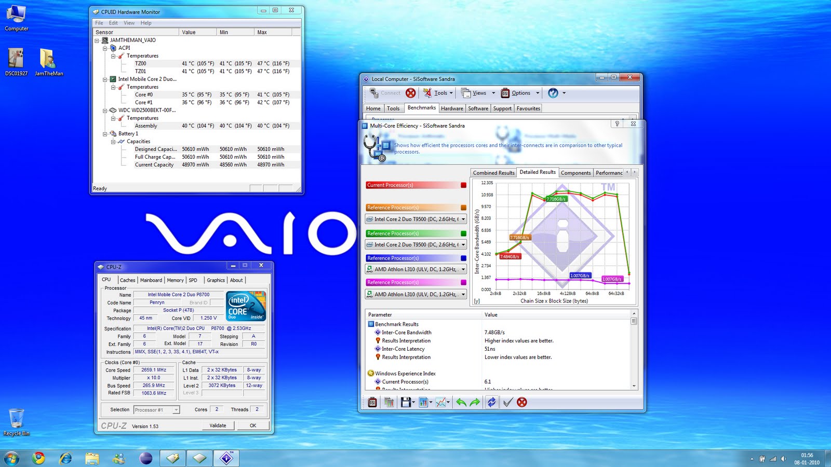Collapse the ACPI node in Hardware Monitor
Viewport: 831px width, 467px height.
[105, 48]
